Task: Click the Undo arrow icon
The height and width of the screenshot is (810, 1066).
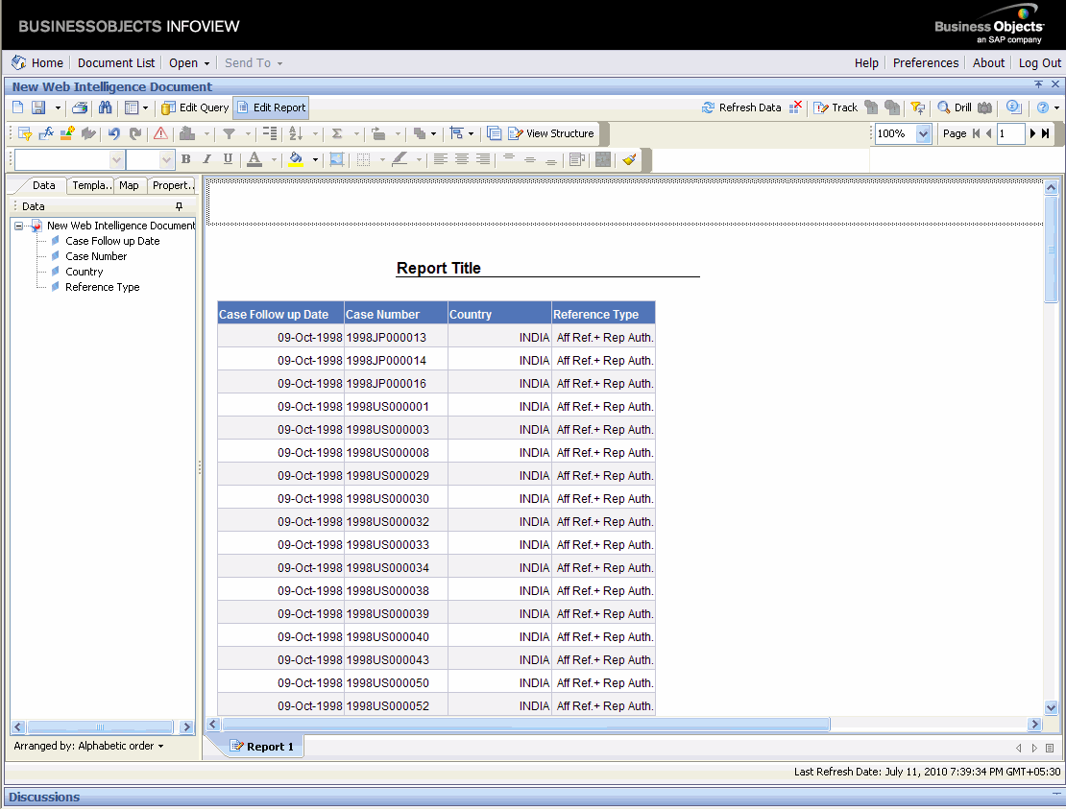Action: [x=113, y=133]
